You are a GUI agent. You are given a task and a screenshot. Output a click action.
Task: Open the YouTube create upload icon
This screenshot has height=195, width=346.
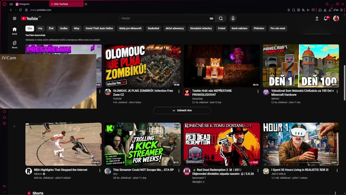click(x=317, y=18)
